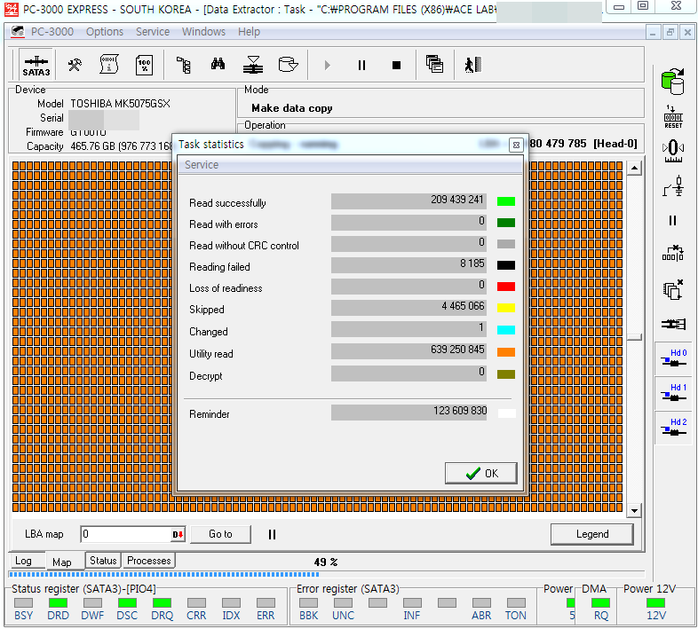Screen dimensions: 698x629
Task: Open the Legend button
Action: point(592,534)
